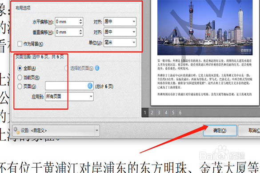Select the 页面 radio button

20,86
